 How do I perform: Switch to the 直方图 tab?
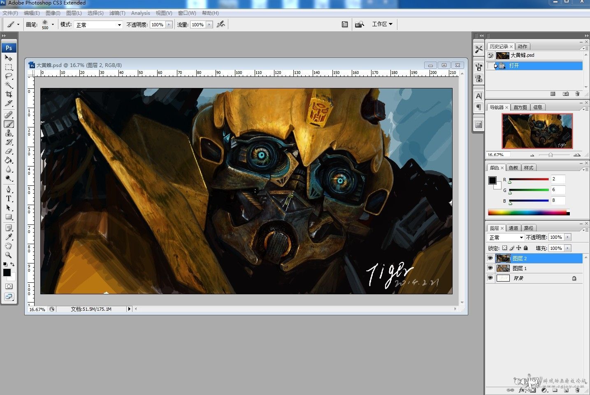click(520, 107)
